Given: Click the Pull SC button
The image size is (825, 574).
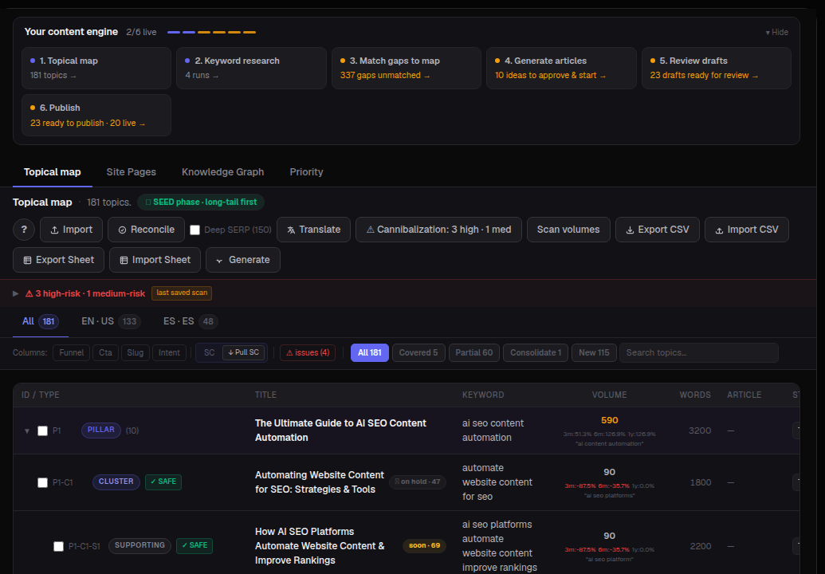Looking at the screenshot, I should (243, 352).
